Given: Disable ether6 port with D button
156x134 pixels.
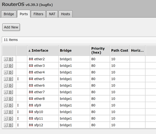Looking at the screenshot, I should pyautogui.click(x=10, y=85).
